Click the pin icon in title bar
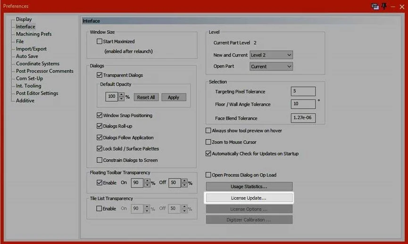Viewport: 408px width, 244px height. (x=384, y=6)
